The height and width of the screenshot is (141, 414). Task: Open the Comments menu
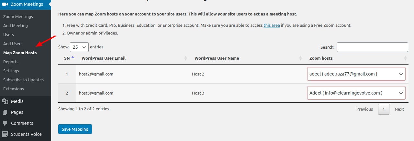coord(26,123)
